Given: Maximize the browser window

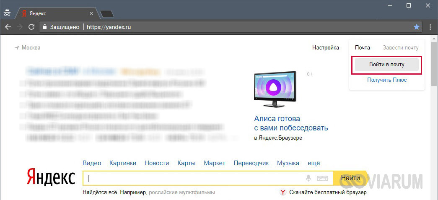Looking at the screenshot, I should (409, 5).
